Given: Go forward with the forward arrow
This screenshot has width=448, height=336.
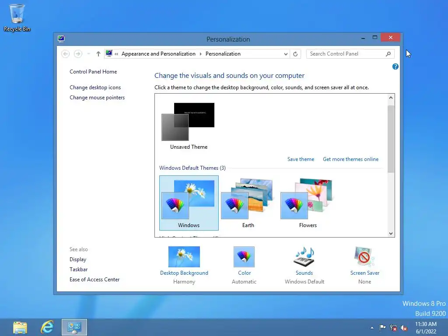Looking at the screenshot, I should coord(78,54).
